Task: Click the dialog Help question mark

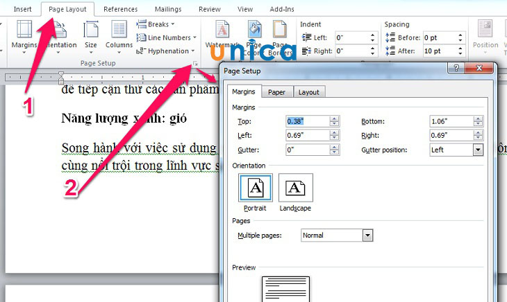Action: pyautogui.click(x=456, y=68)
